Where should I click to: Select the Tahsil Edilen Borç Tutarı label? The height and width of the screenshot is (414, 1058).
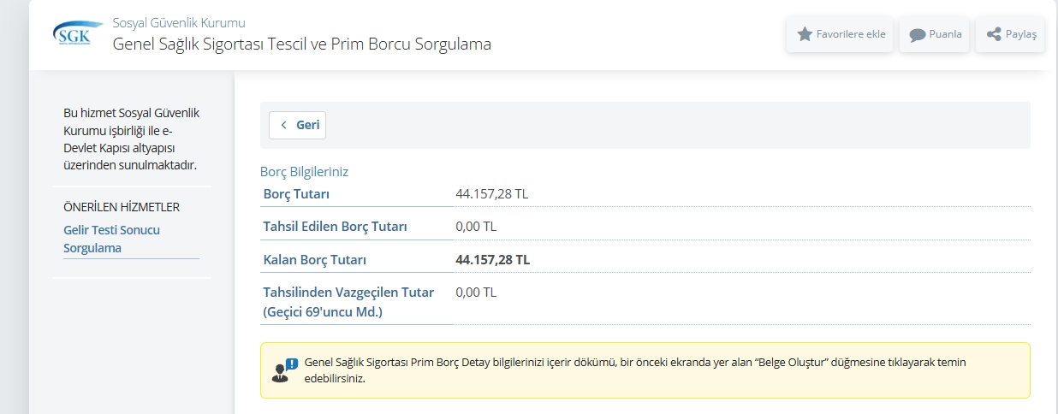coord(335,227)
